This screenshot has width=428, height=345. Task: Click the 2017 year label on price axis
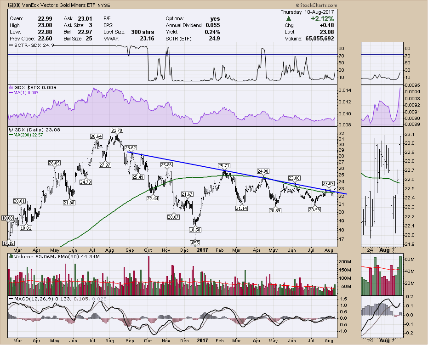tap(202, 250)
